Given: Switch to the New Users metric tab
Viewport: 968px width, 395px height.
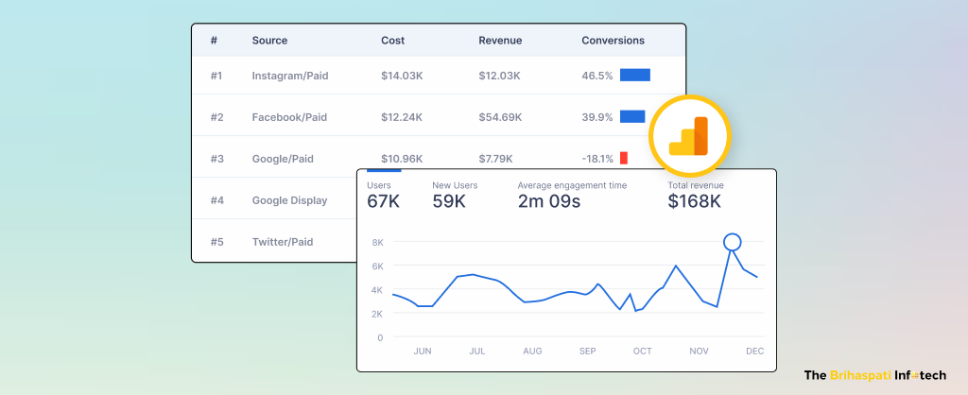Looking at the screenshot, I should pyautogui.click(x=456, y=194).
